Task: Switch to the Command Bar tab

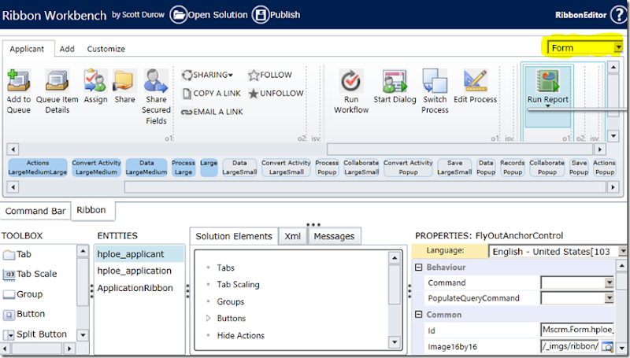Action: point(35,211)
